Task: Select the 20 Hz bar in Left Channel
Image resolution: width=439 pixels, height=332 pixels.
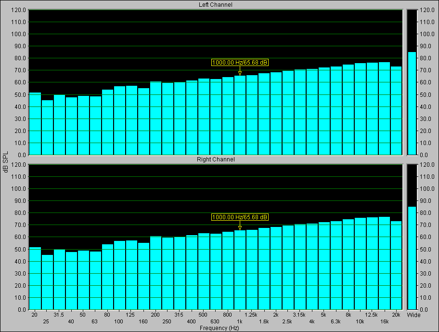Action: (35, 123)
